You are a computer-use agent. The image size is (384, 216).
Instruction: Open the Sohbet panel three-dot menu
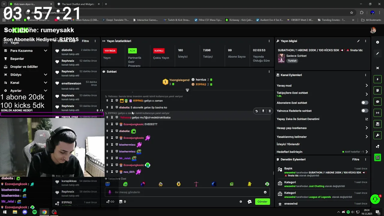pyautogui.click(x=269, y=72)
